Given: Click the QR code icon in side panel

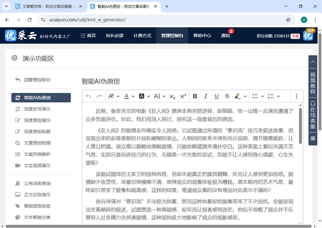Looking at the screenshot, I should 313,138.
